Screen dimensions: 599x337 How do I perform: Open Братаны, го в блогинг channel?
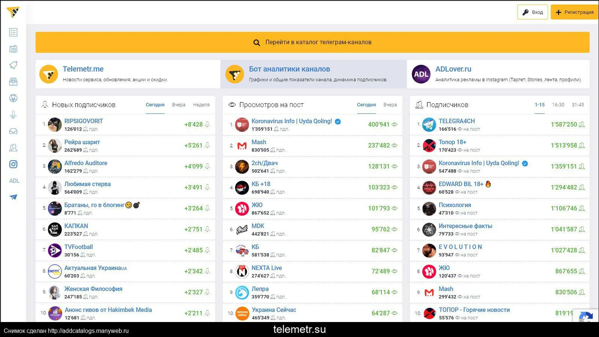coord(94,205)
